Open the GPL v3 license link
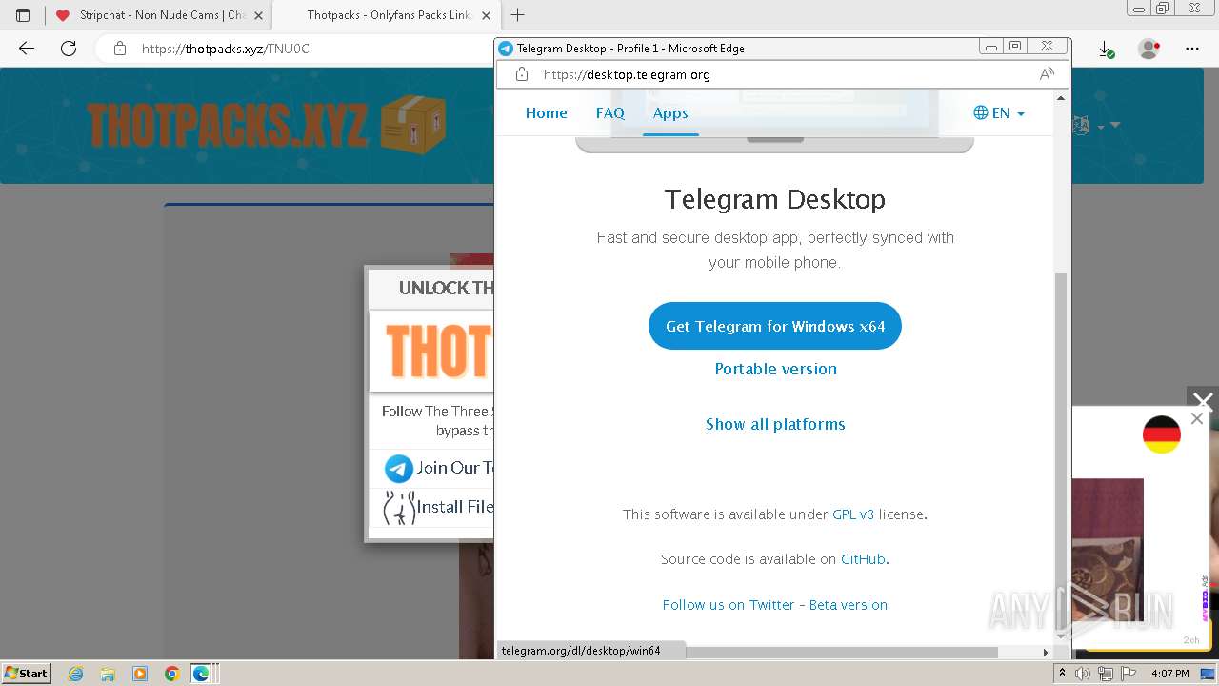Viewport: 1219px width, 686px height. coord(853,514)
